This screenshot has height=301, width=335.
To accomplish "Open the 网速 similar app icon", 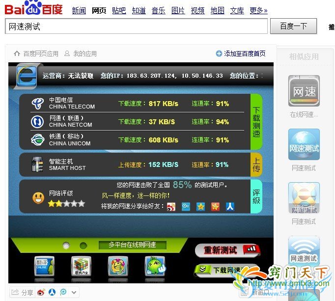I will [x=304, y=91].
